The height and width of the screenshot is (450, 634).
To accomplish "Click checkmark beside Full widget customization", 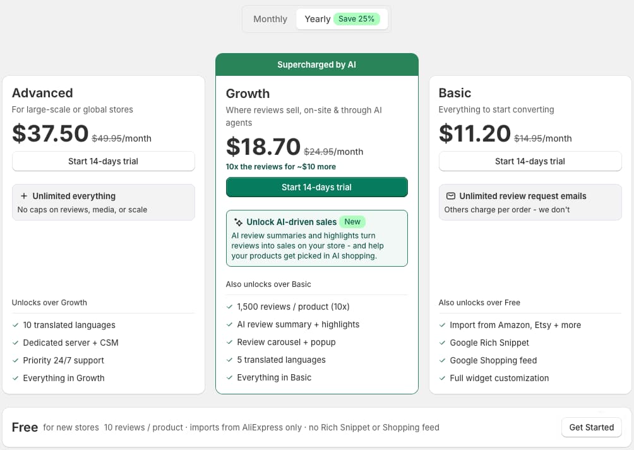I will coord(442,378).
